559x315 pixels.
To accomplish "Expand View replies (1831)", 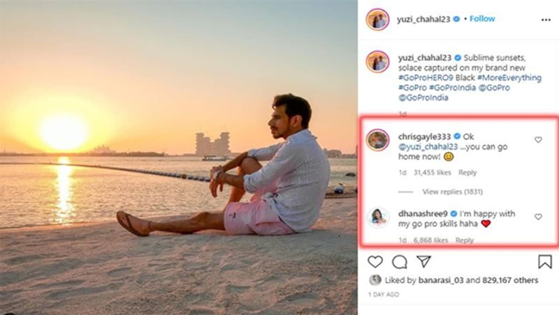I will [x=452, y=192].
